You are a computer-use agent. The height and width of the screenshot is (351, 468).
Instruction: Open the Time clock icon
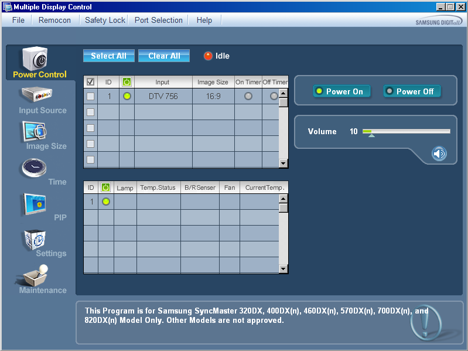(34, 168)
